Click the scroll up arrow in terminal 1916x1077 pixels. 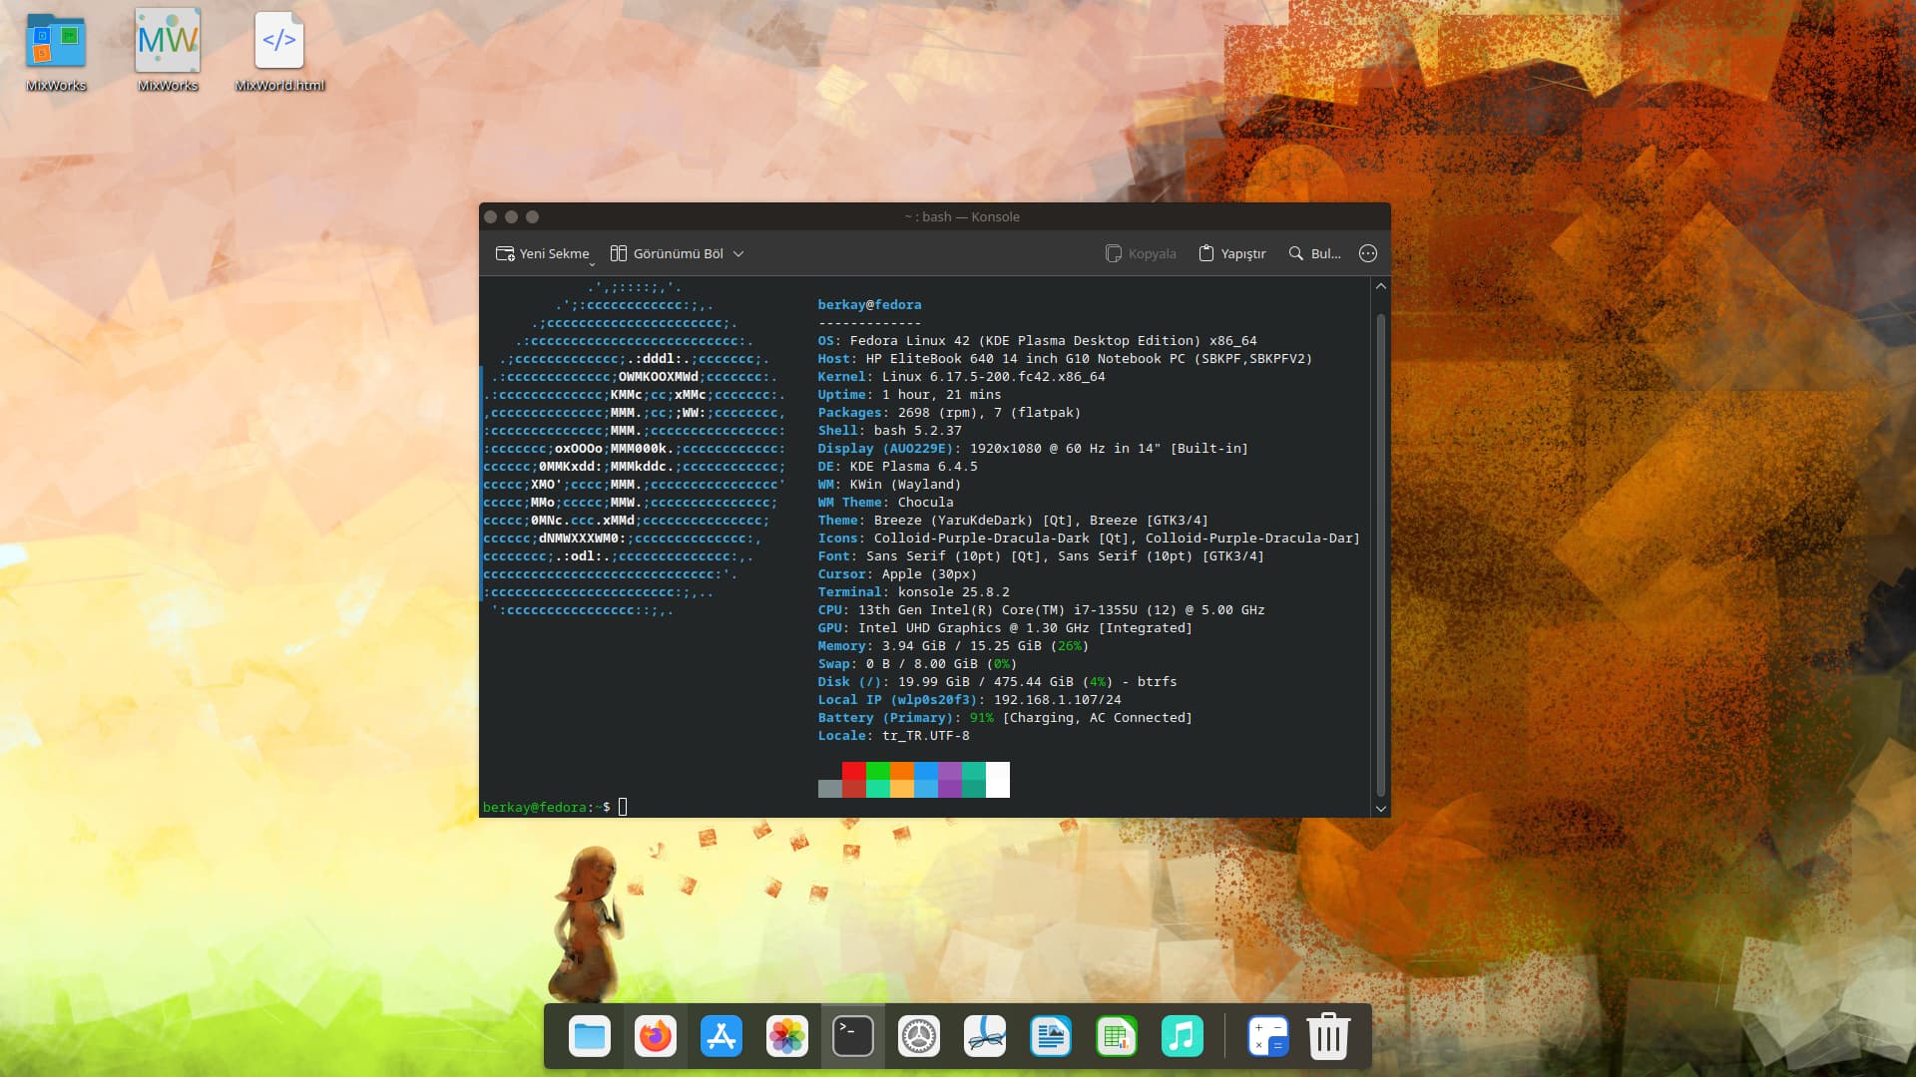(1381, 286)
